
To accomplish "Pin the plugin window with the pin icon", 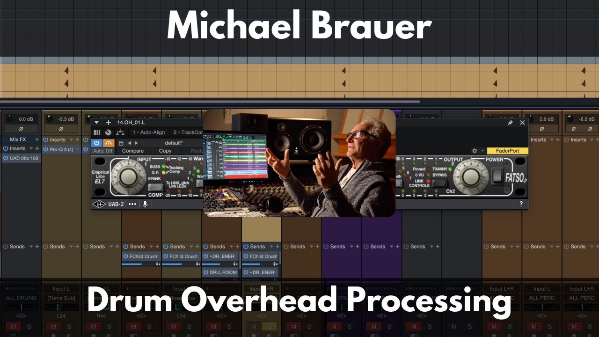I will click(510, 123).
